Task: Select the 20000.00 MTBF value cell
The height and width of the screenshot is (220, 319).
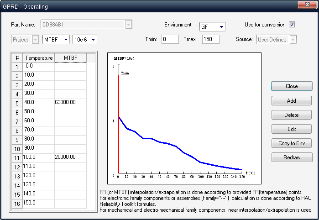Action: [70, 157]
